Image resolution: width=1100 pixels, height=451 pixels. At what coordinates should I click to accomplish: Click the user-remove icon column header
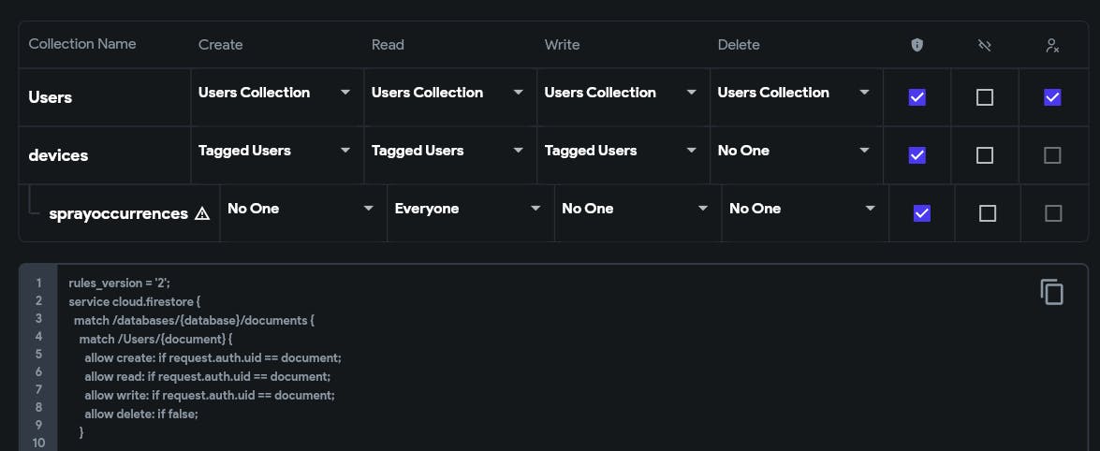[x=1052, y=45]
